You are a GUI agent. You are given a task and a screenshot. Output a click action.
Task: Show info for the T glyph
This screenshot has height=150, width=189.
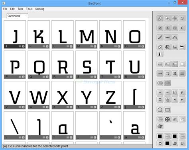point(119,77)
